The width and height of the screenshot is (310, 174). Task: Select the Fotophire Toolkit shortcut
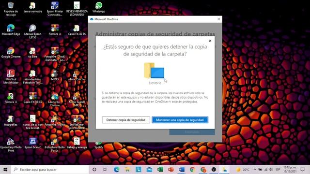coord(55,121)
